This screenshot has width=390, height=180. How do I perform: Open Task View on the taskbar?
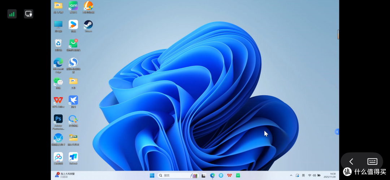tap(203, 176)
